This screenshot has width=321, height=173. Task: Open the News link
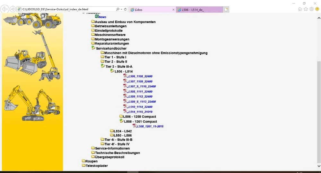click(102, 17)
